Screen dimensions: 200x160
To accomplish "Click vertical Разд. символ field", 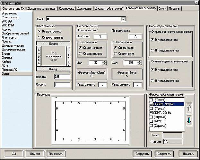I will [x=138, y=85].
